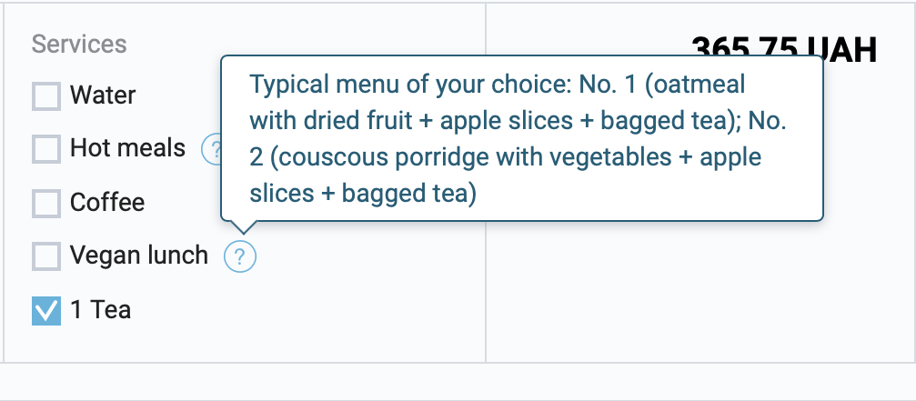Click the "Water" service label
Screen dimensions: 916x401
tap(103, 95)
